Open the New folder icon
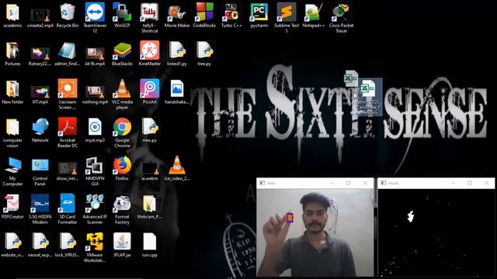Viewport: 497px width, 279px height. coord(12,92)
